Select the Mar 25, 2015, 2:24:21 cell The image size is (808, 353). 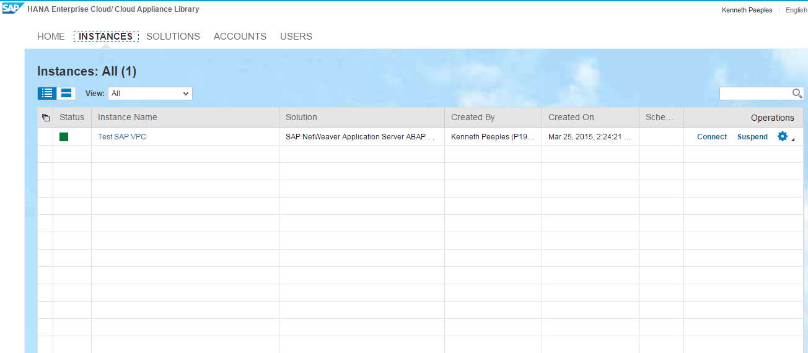tap(589, 137)
